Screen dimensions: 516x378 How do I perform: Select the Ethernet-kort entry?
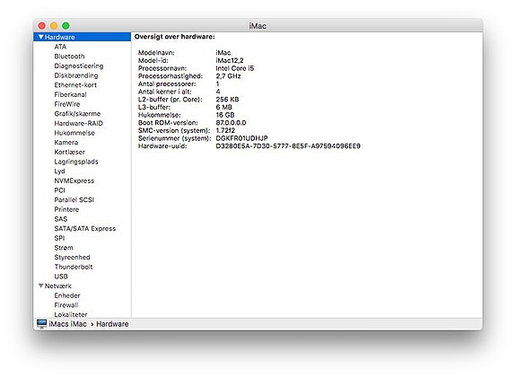point(75,85)
